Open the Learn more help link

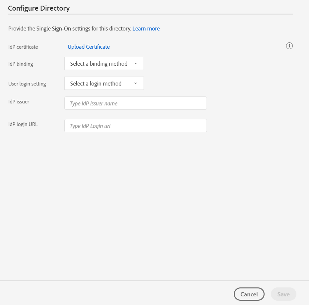[x=146, y=29]
